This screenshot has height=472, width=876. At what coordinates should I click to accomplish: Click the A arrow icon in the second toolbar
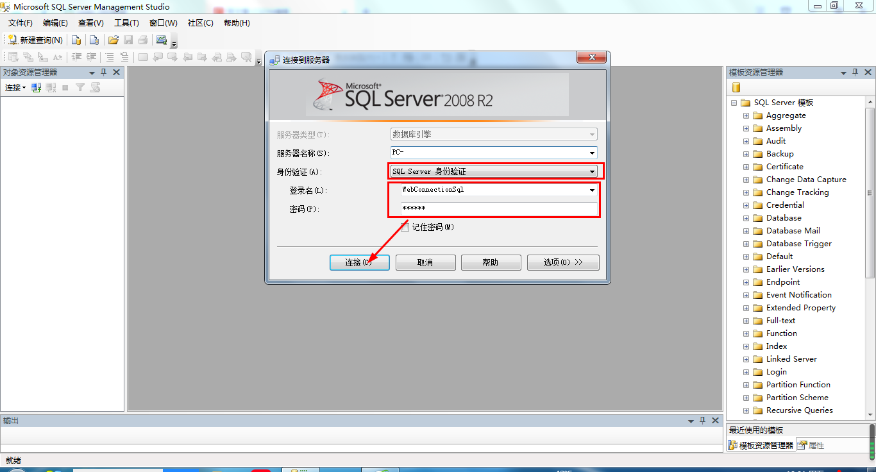tap(58, 57)
